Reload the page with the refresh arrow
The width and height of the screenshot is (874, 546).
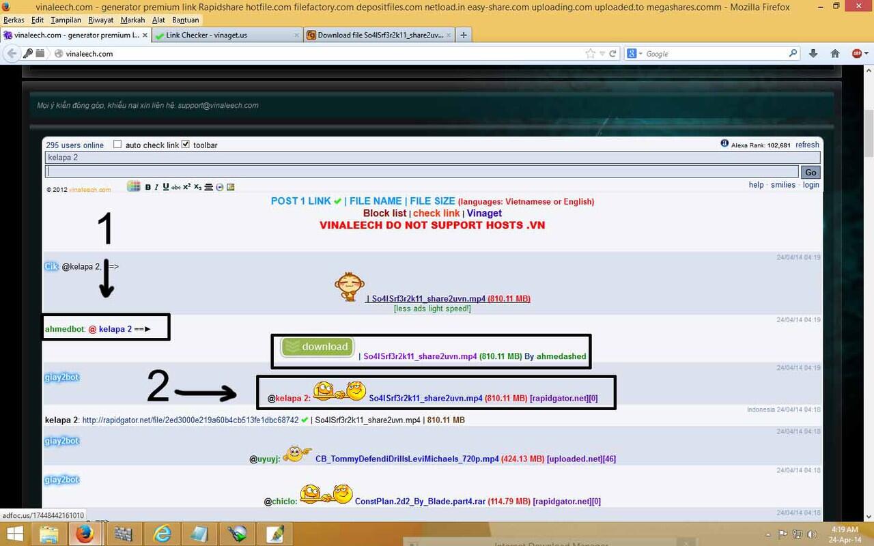(x=612, y=53)
